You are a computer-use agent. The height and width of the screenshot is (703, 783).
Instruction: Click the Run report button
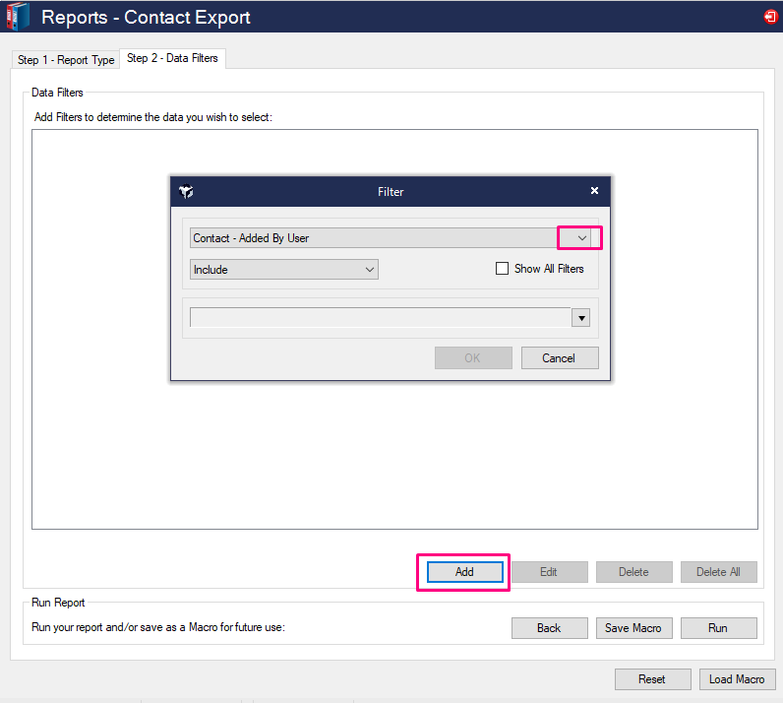[x=718, y=628]
